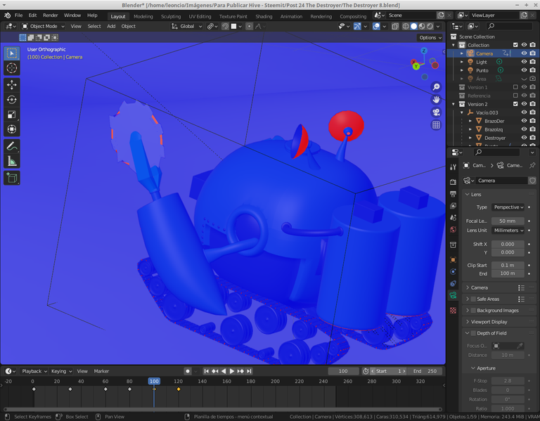This screenshot has height=421, width=540.
Task: Click the viewport zoom magnifier icon
Action: point(436,86)
